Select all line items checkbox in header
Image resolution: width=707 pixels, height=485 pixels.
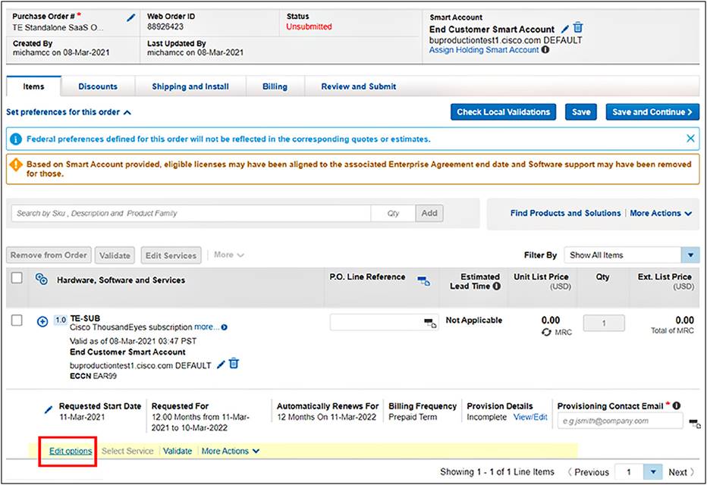(17, 278)
